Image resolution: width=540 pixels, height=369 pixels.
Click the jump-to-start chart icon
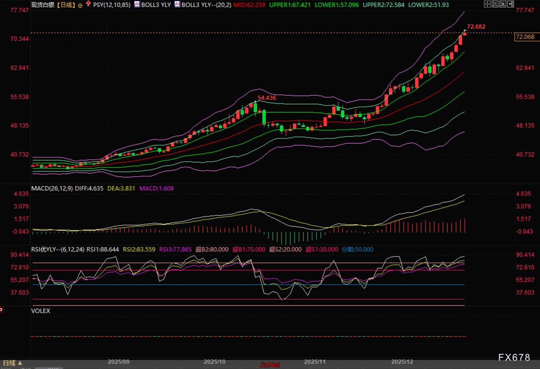(495, 4)
